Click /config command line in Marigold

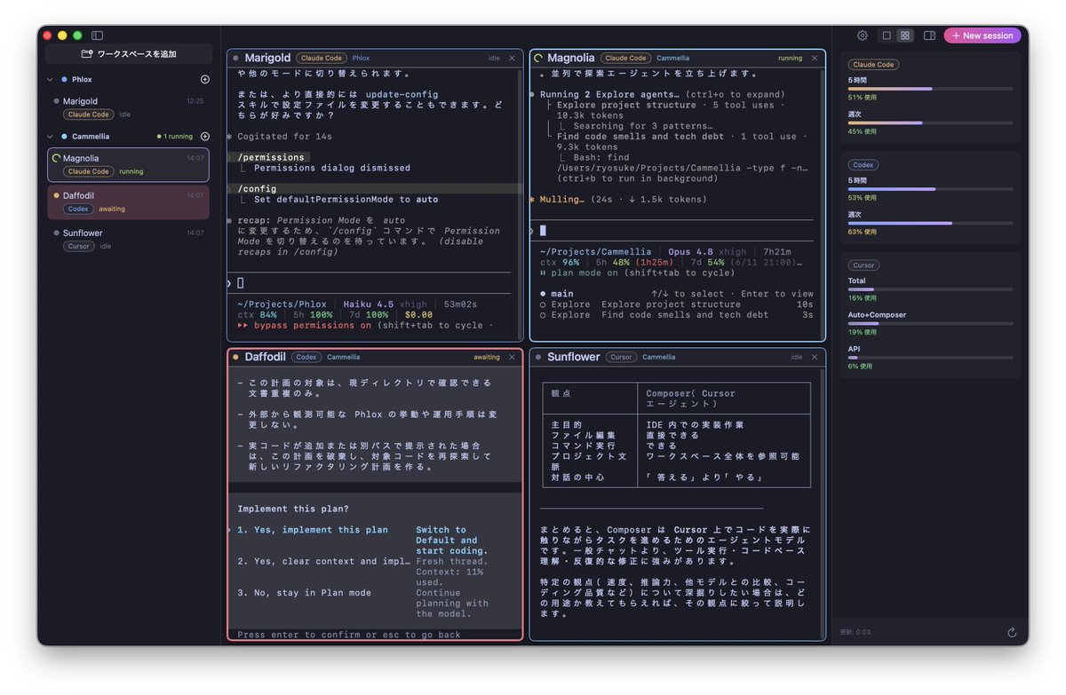pyautogui.click(x=257, y=189)
